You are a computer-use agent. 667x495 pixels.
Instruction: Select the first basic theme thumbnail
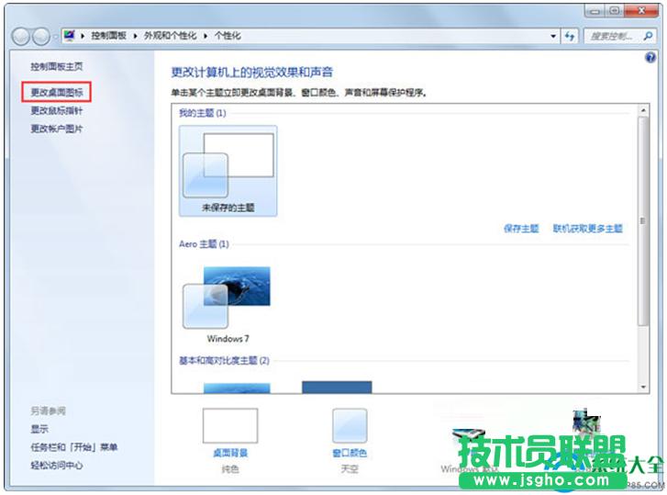[237, 388]
